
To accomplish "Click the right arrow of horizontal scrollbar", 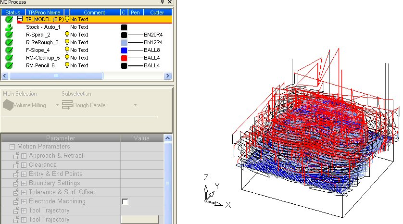I will [x=168, y=76].
